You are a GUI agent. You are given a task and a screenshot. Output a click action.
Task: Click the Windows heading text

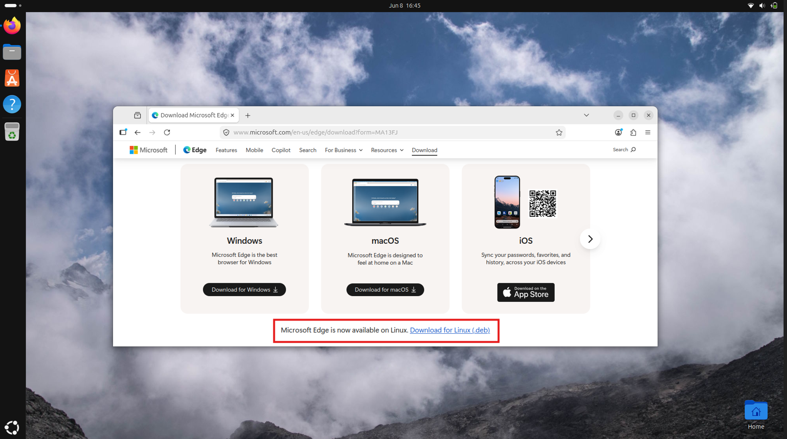click(x=244, y=241)
